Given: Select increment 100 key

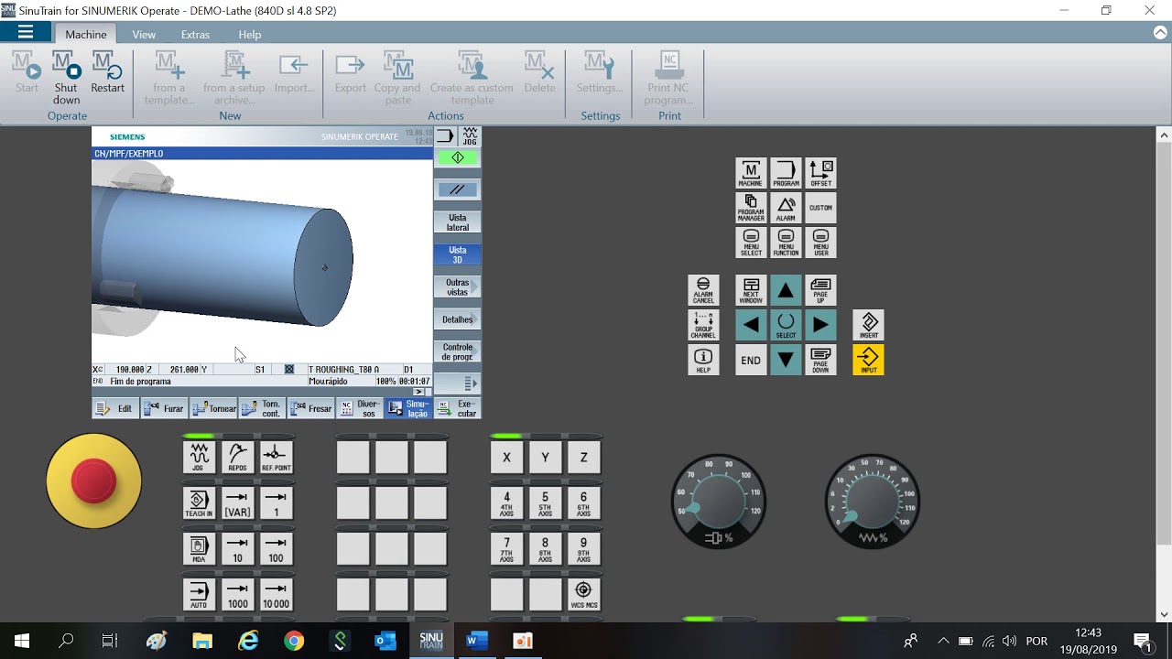Looking at the screenshot, I should click(276, 548).
